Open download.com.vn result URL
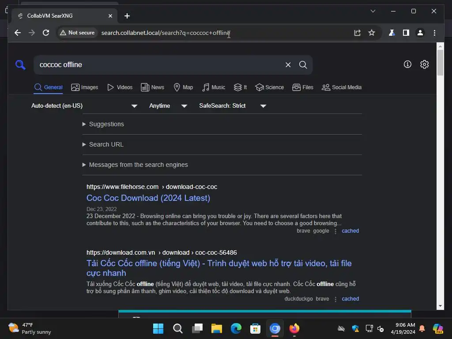This screenshot has width=452, height=339. coord(162,252)
